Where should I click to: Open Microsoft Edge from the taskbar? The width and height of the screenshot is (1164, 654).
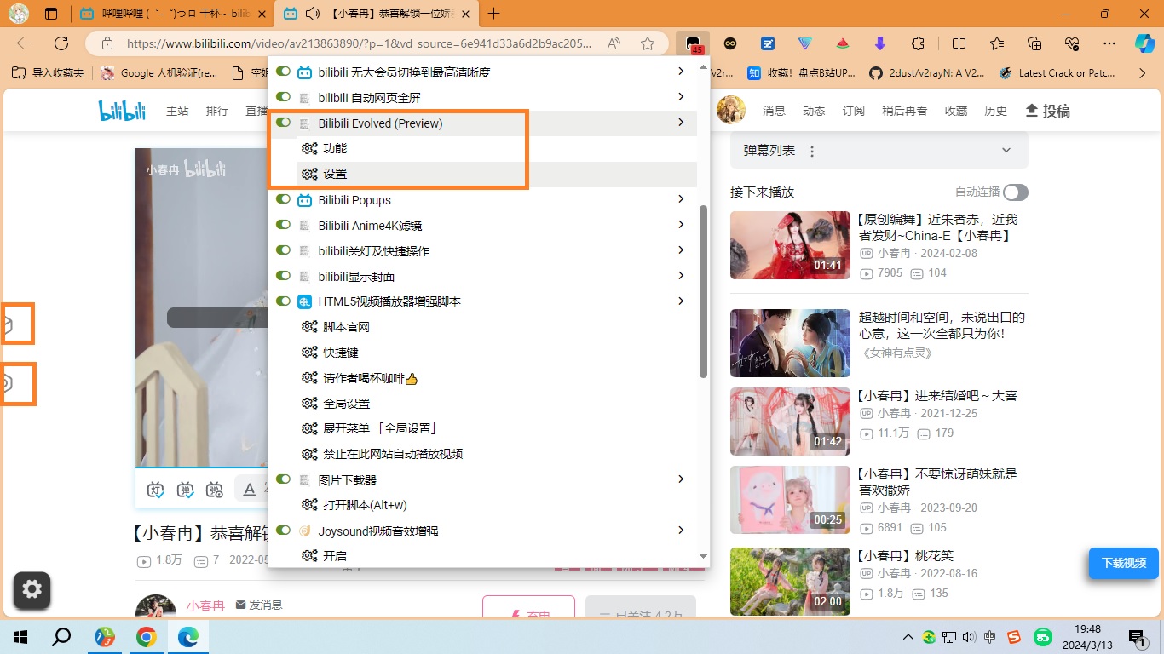click(x=188, y=637)
